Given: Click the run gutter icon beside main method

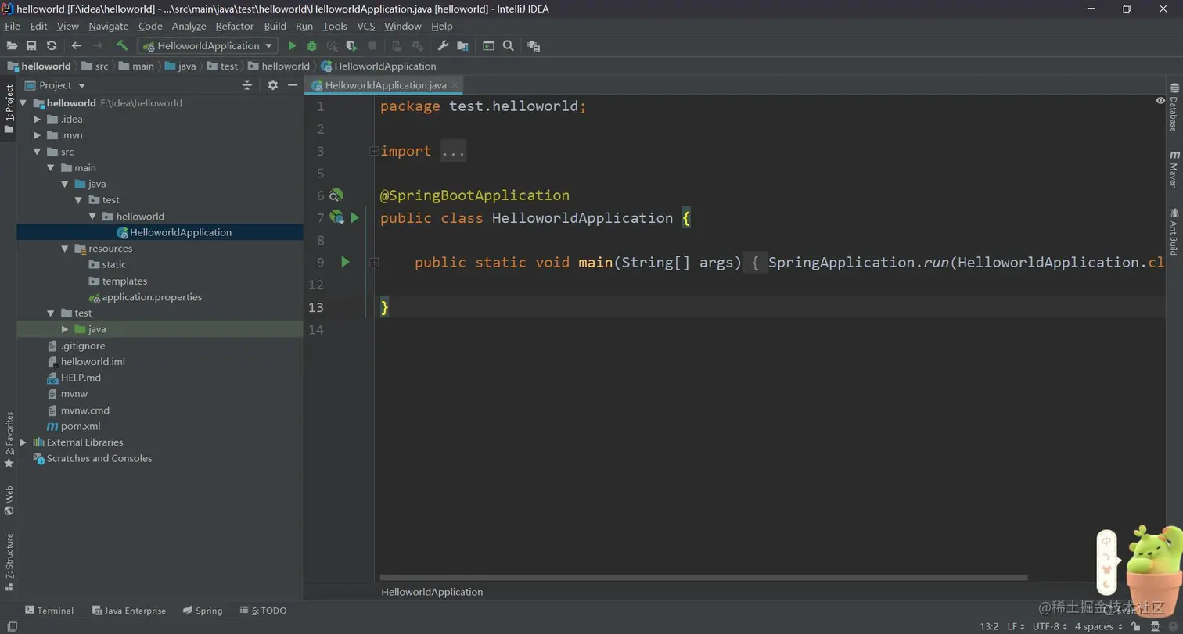Looking at the screenshot, I should (x=345, y=263).
